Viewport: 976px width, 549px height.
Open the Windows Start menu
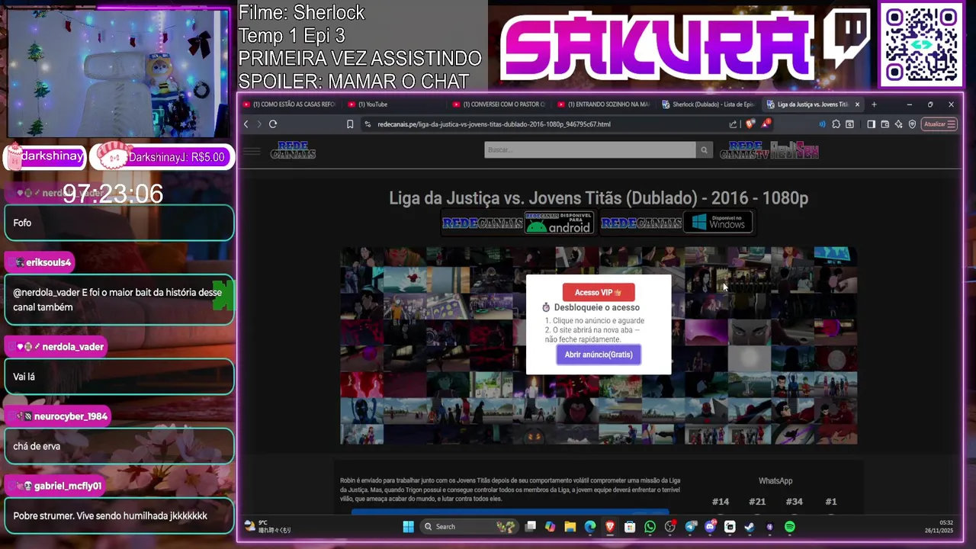click(x=408, y=527)
